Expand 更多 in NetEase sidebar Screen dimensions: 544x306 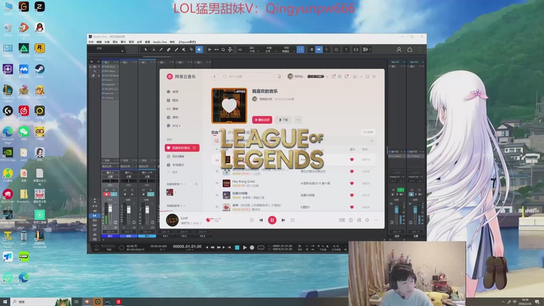pos(173,172)
